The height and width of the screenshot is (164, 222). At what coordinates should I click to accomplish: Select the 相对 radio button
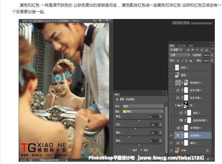[x=130, y=150]
